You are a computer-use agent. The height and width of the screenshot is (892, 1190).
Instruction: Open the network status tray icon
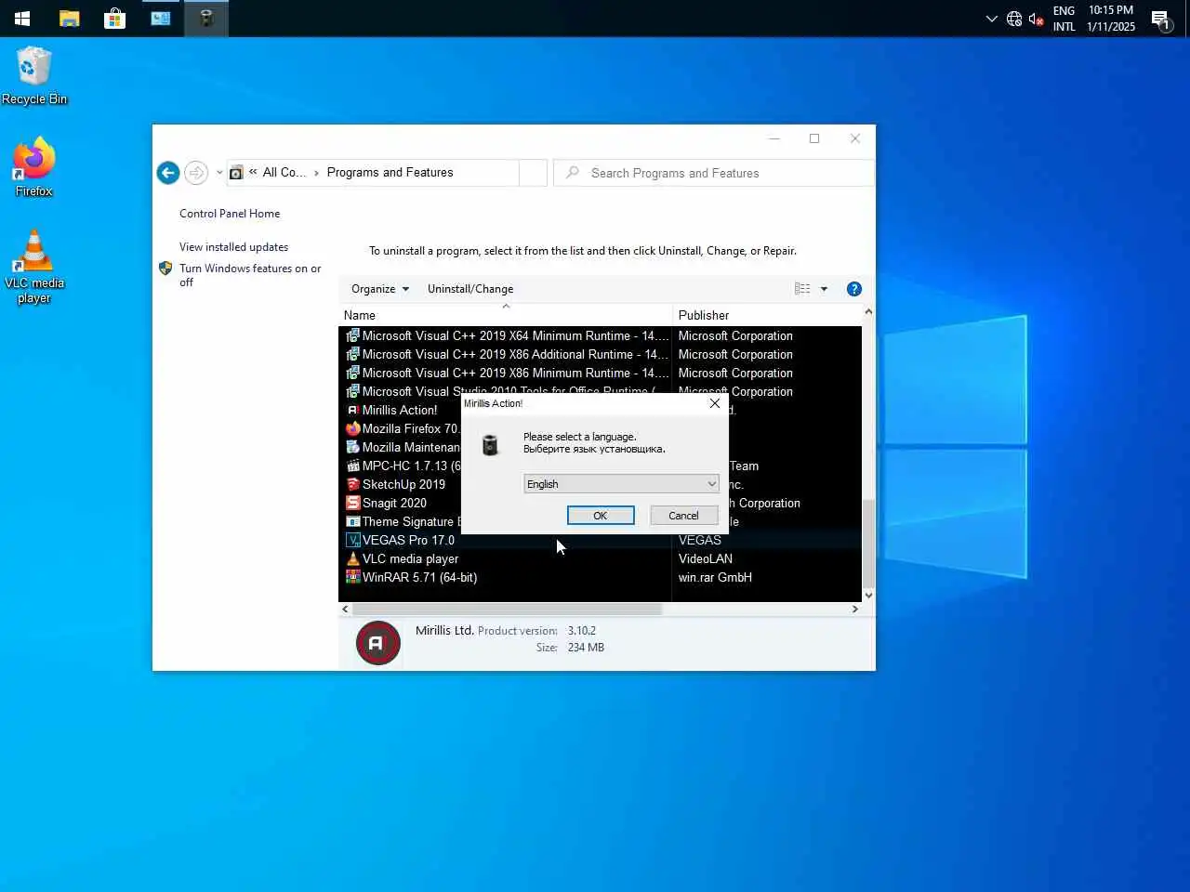click(1014, 19)
